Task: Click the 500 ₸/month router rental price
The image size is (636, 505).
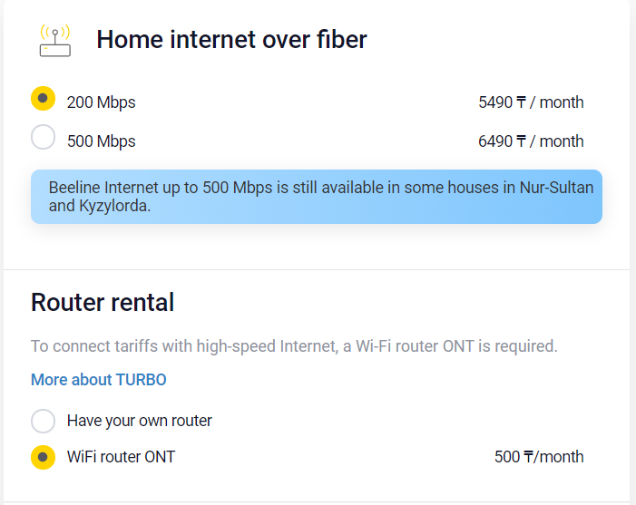Action: point(539,457)
